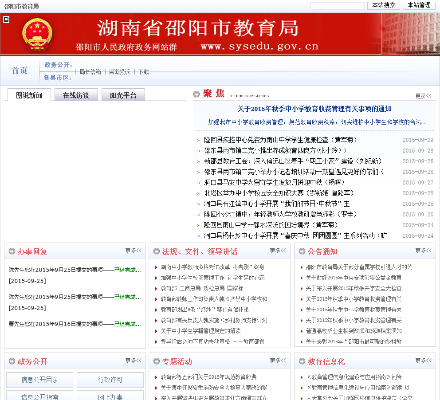
Task: Open 加强中小学生校服管理工作 article
Action: click(212, 278)
